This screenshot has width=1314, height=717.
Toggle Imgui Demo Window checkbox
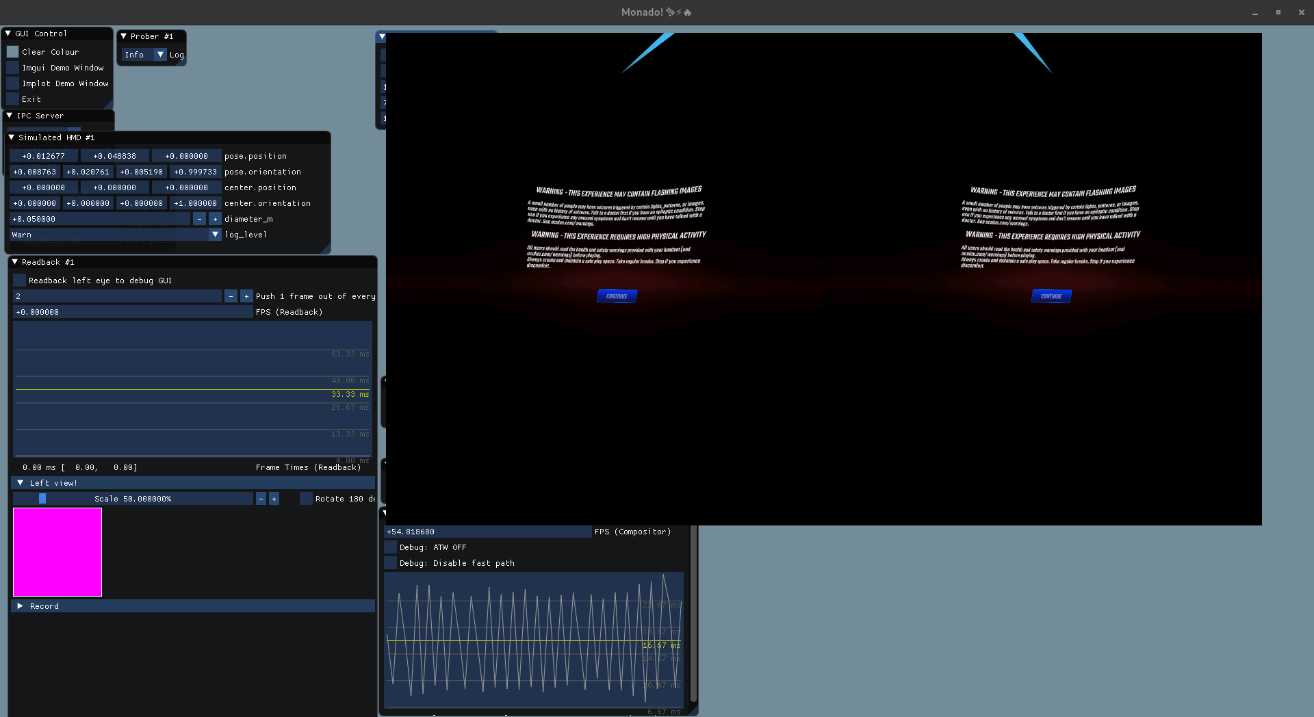(13, 68)
